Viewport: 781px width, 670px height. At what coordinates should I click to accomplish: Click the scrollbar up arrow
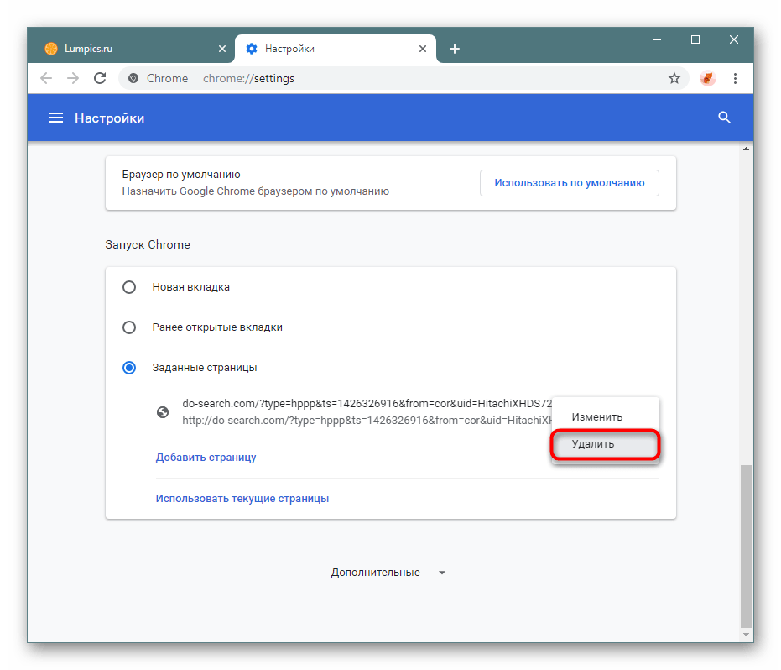[746, 149]
